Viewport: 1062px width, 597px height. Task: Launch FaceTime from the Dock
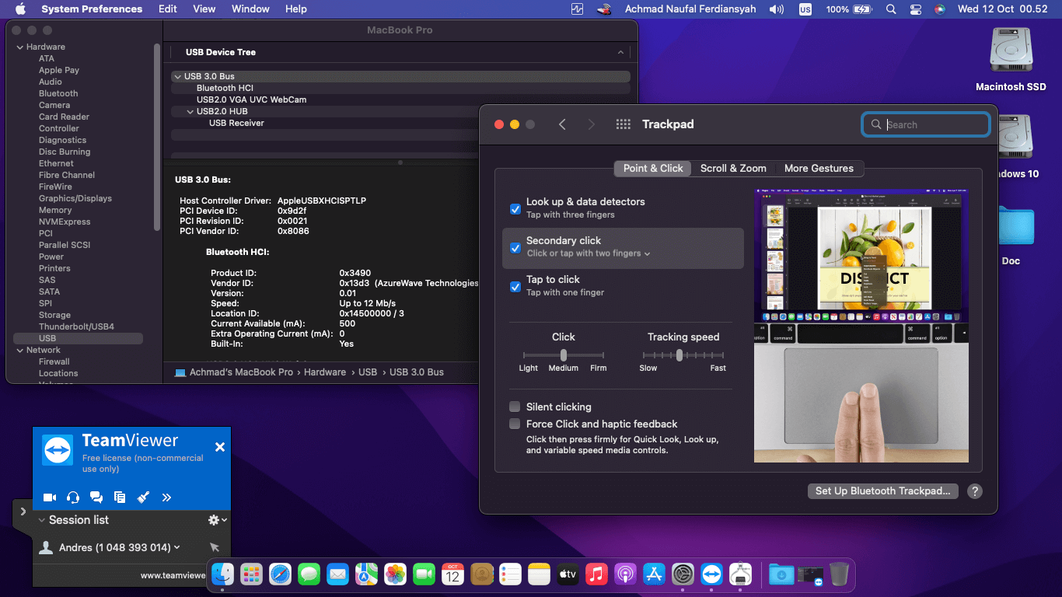pos(424,574)
